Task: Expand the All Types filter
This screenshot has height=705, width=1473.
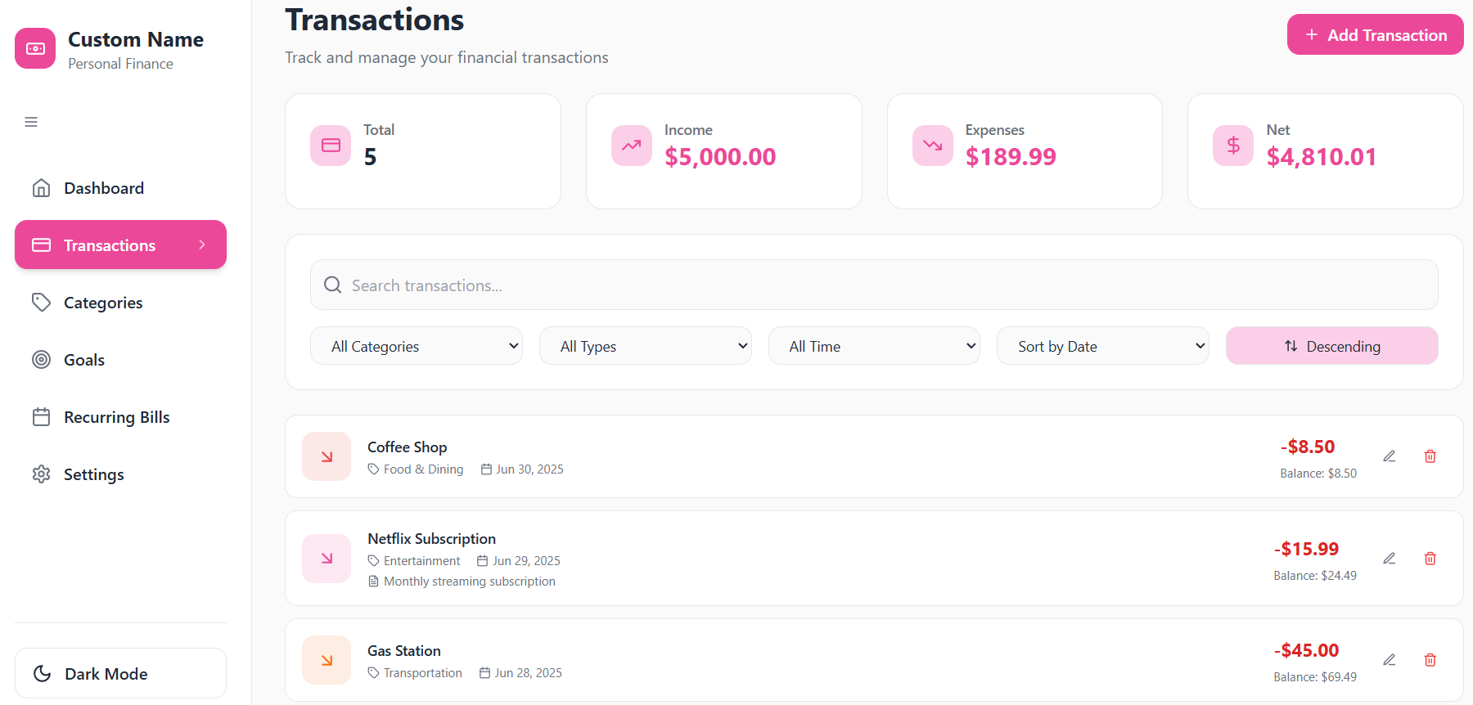Action: tap(645, 346)
